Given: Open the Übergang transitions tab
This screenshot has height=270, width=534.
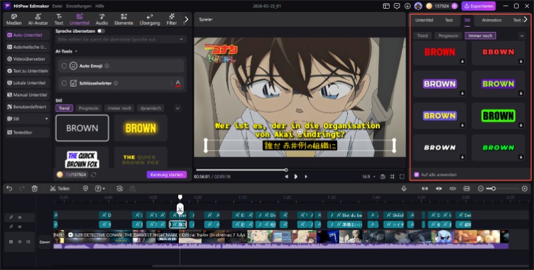Looking at the screenshot, I should tap(150, 19).
